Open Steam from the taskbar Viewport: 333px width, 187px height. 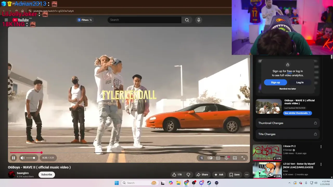point(209,183)
